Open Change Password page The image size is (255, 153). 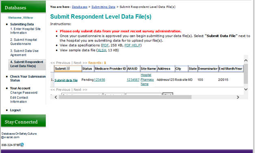pos(24,93)
